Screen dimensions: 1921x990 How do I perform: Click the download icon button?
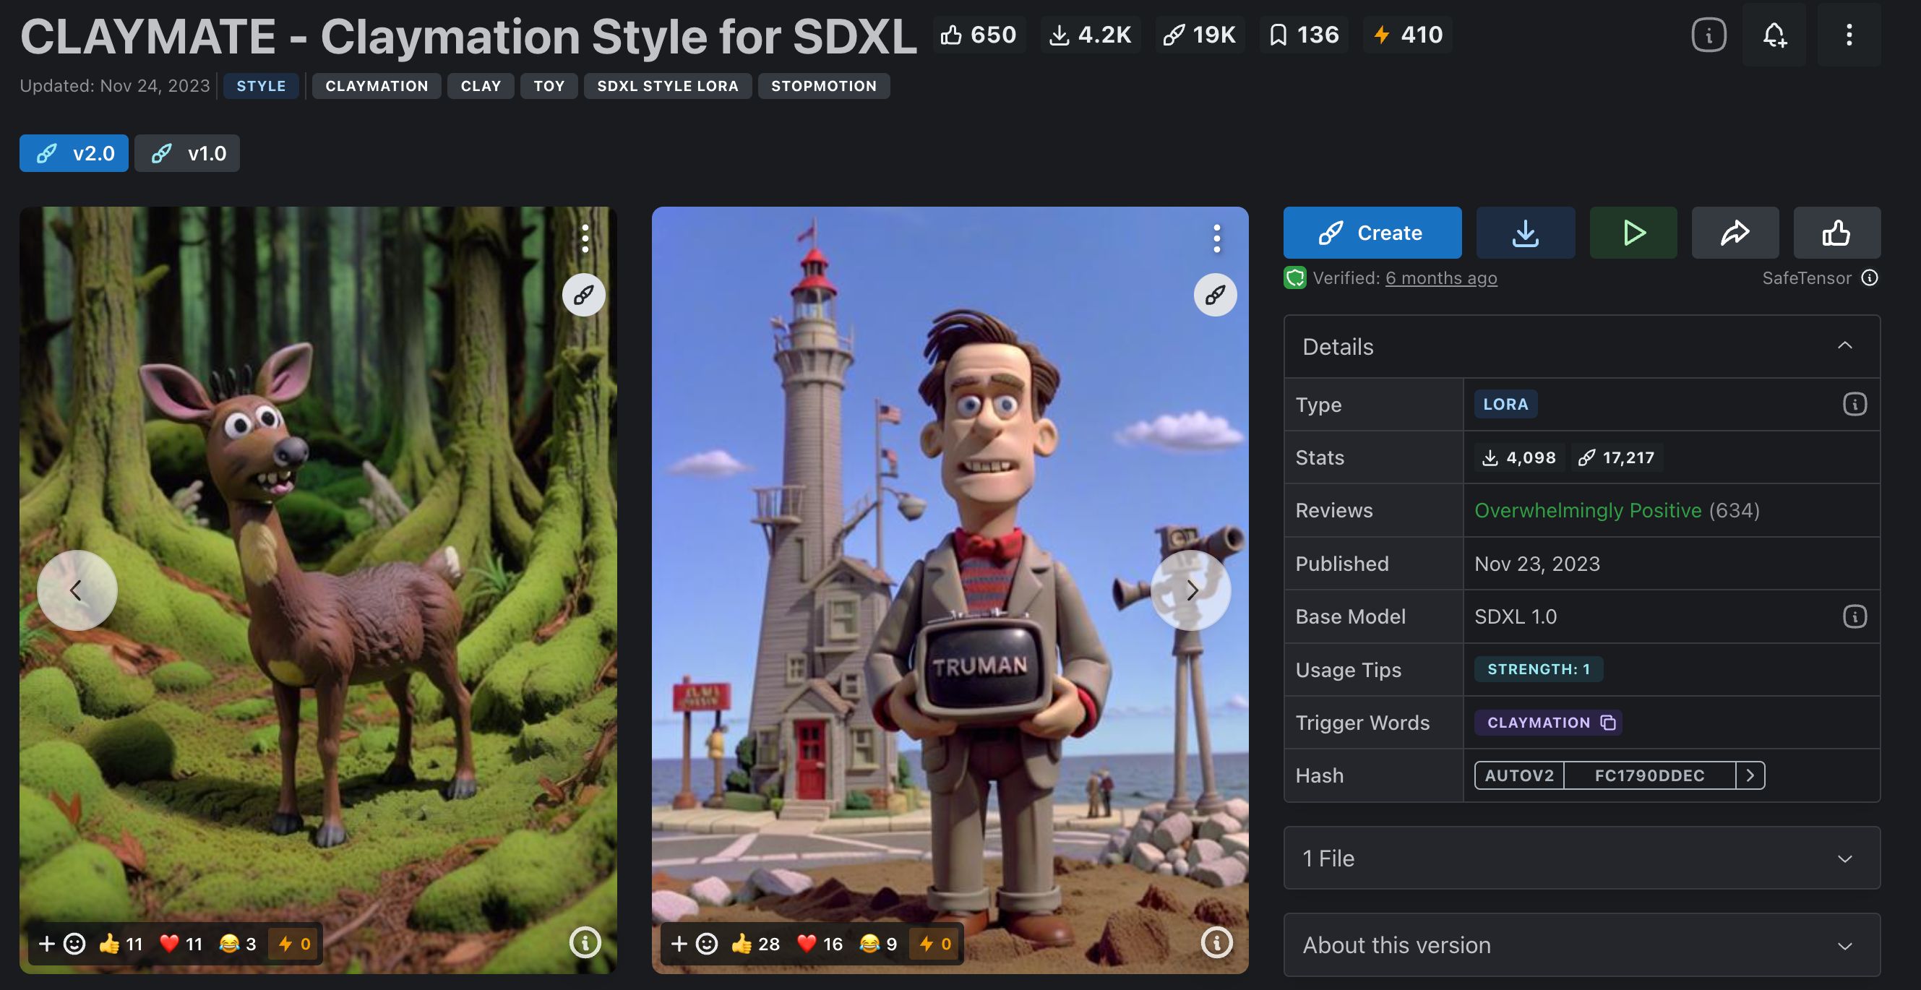[1525, 233]
